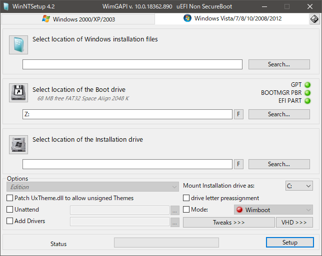Click the 68 MB free FAT32 info text
The image size is (322, 256).
(83, 98)
